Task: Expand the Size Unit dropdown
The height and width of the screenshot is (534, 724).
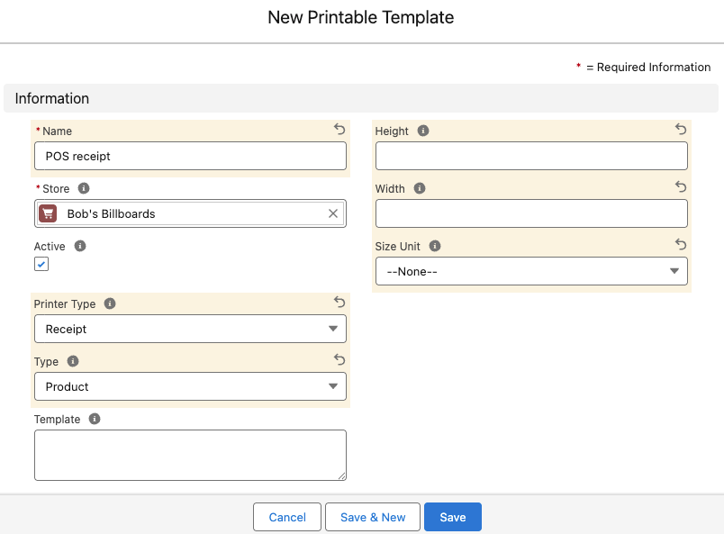Action: coord(531,271)
